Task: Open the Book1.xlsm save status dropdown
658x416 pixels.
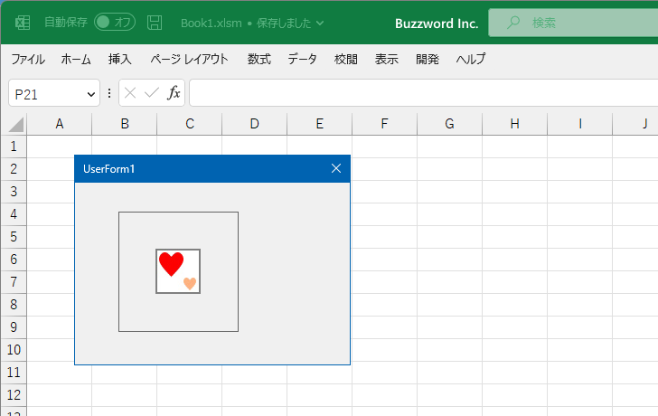Action: tap(320, 24)
